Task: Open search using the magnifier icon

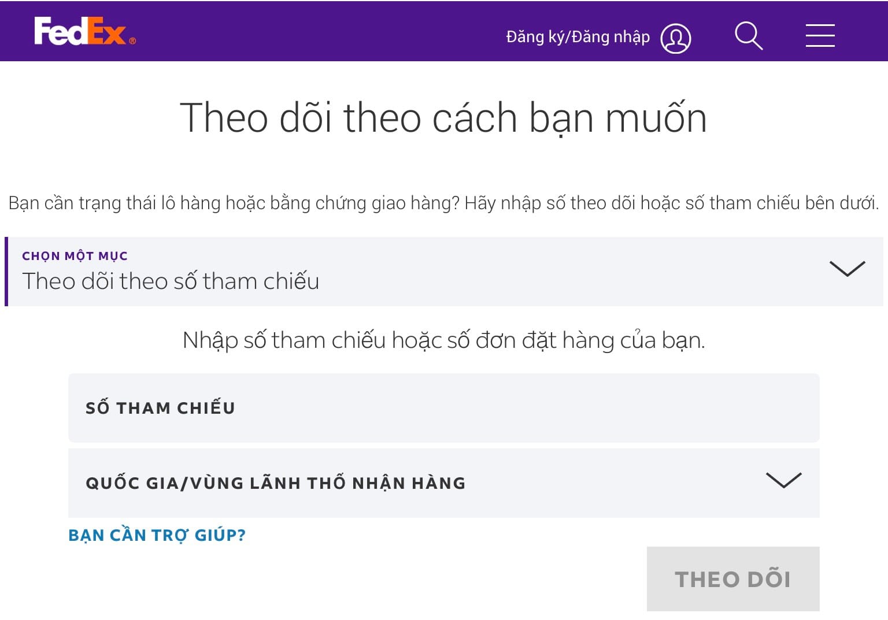Action: (748, 36)
